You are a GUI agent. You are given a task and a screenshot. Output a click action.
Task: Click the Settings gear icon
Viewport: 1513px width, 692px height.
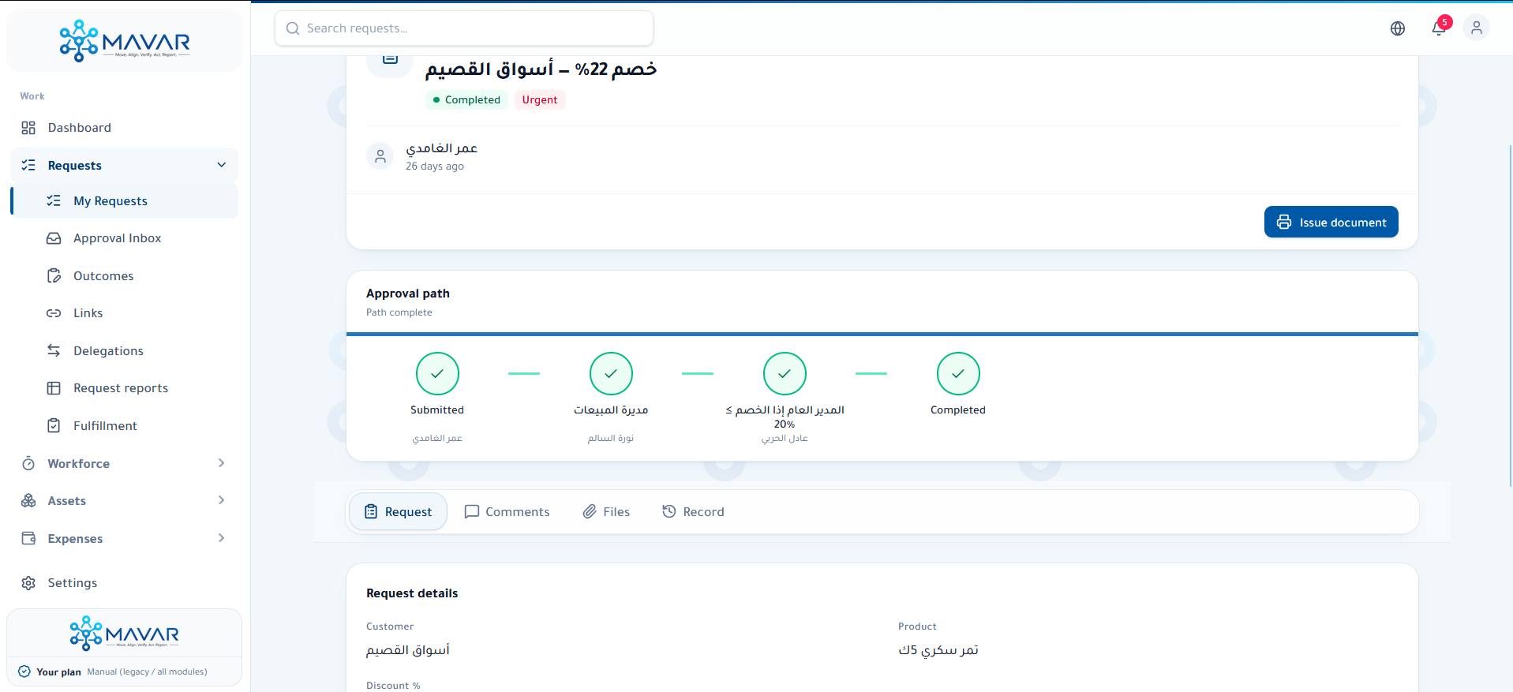pyautogui.click(x=28, y=583)
